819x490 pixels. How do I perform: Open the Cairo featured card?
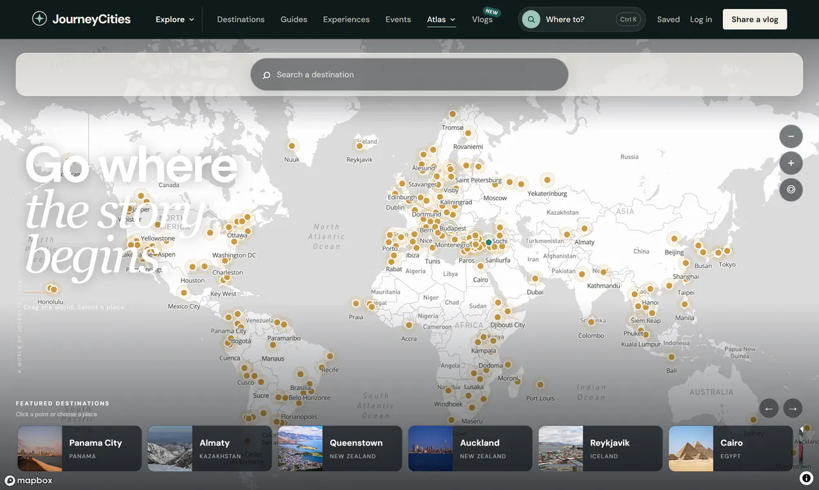pyautogui.click(x=731, y=448)
